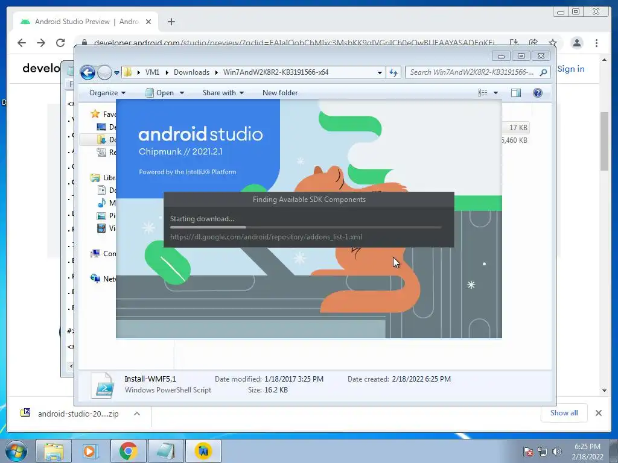The width and height of the screenshot is (618, 463).
Task: Open Windows Explorer from taskbar
Action: pos(54,451)
